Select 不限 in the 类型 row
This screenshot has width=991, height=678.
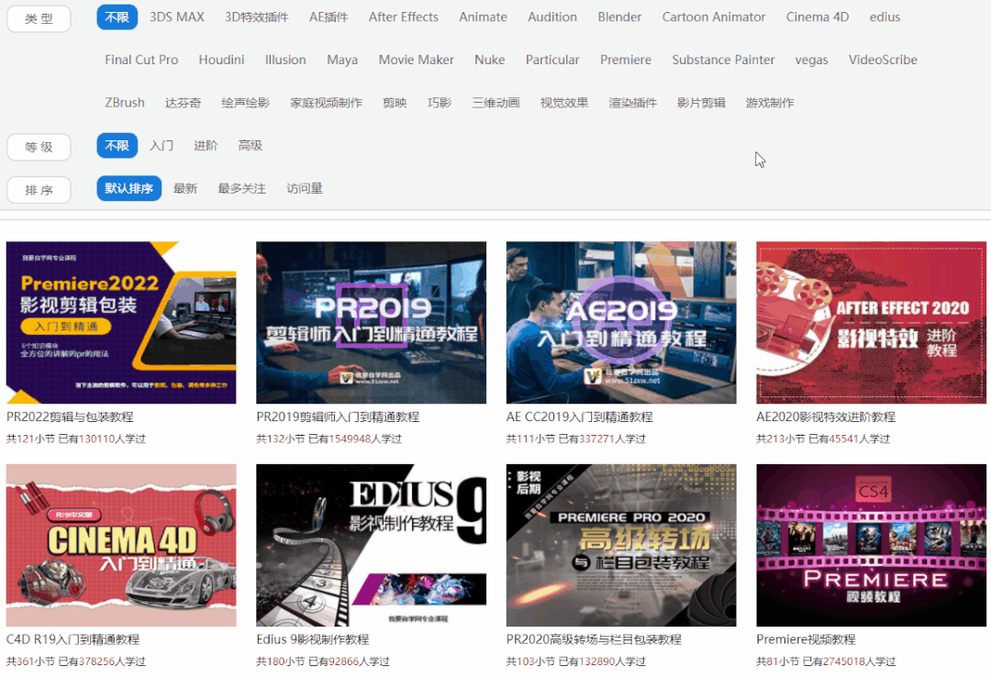pos(117,17)
